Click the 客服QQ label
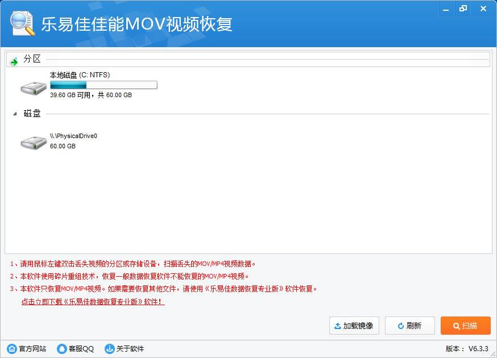Image resolution: width=497 pixels, height=358 pixels. pyautogui.click(x=81, y=349)
